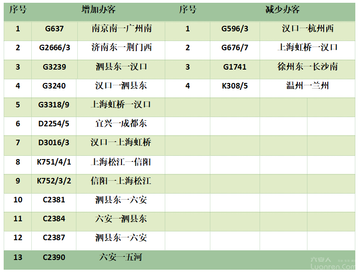Click sequence number 1 in the G596/3 row
359x272 pixels.
tap(187, 29)
